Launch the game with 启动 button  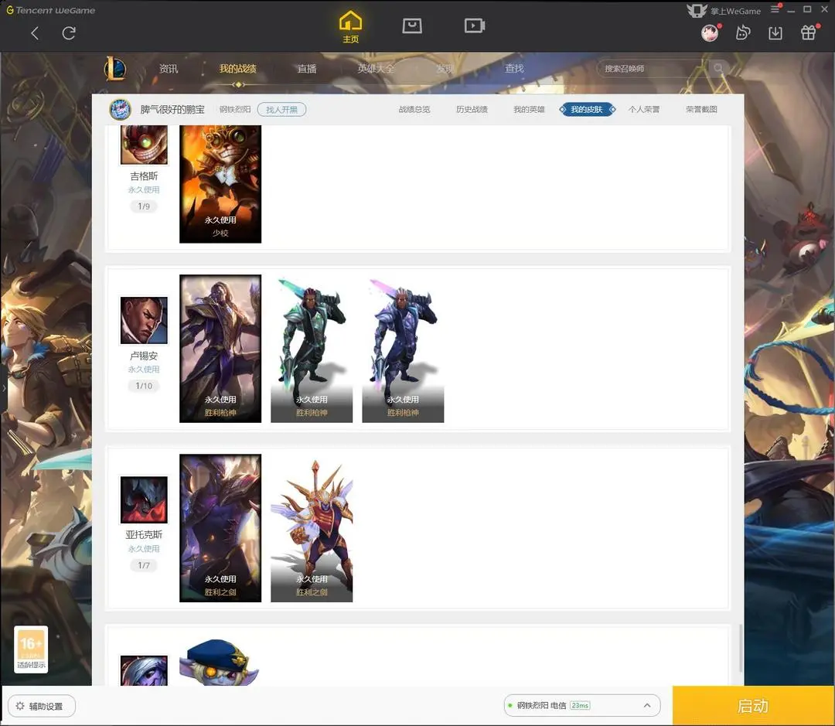pos(754,706)
